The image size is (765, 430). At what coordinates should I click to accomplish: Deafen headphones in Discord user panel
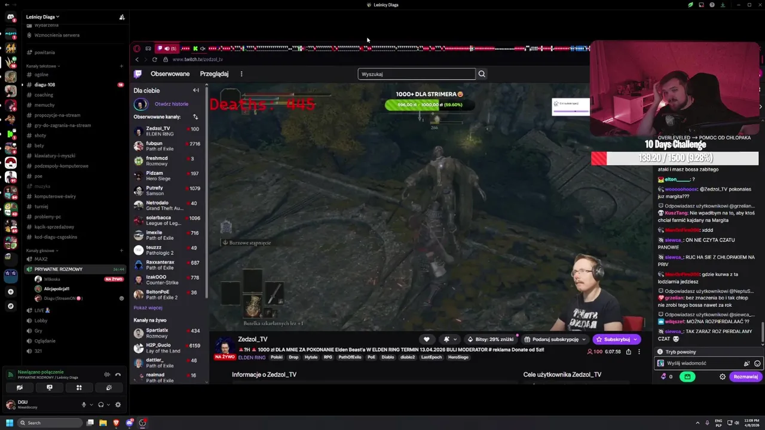pos(101,404)
